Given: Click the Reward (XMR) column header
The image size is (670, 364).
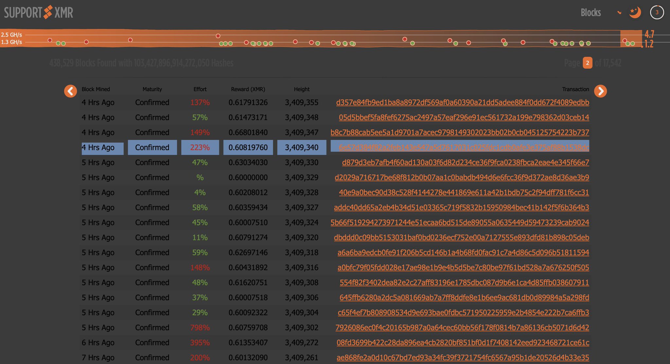Looking at the screenshot, I should click(x=248, y=89).
